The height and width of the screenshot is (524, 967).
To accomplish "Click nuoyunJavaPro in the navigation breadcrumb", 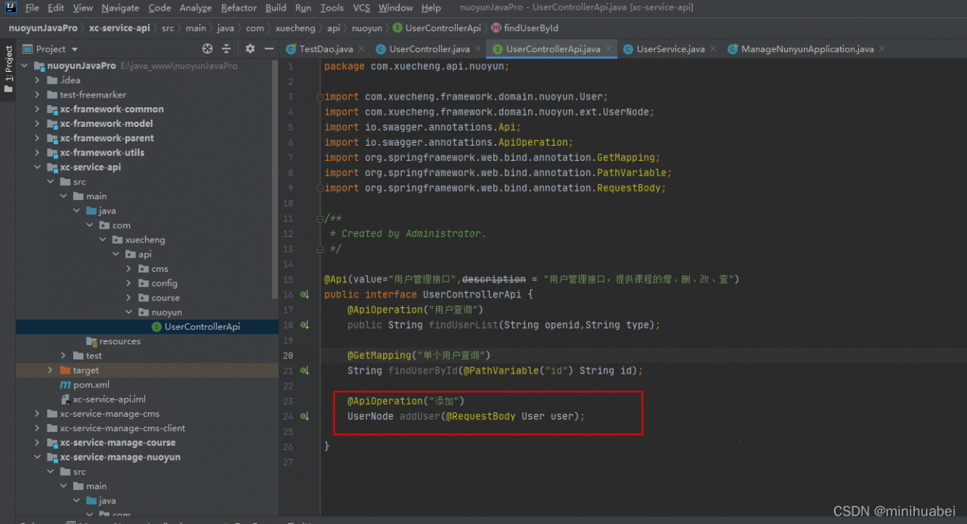I will [43, 28].
